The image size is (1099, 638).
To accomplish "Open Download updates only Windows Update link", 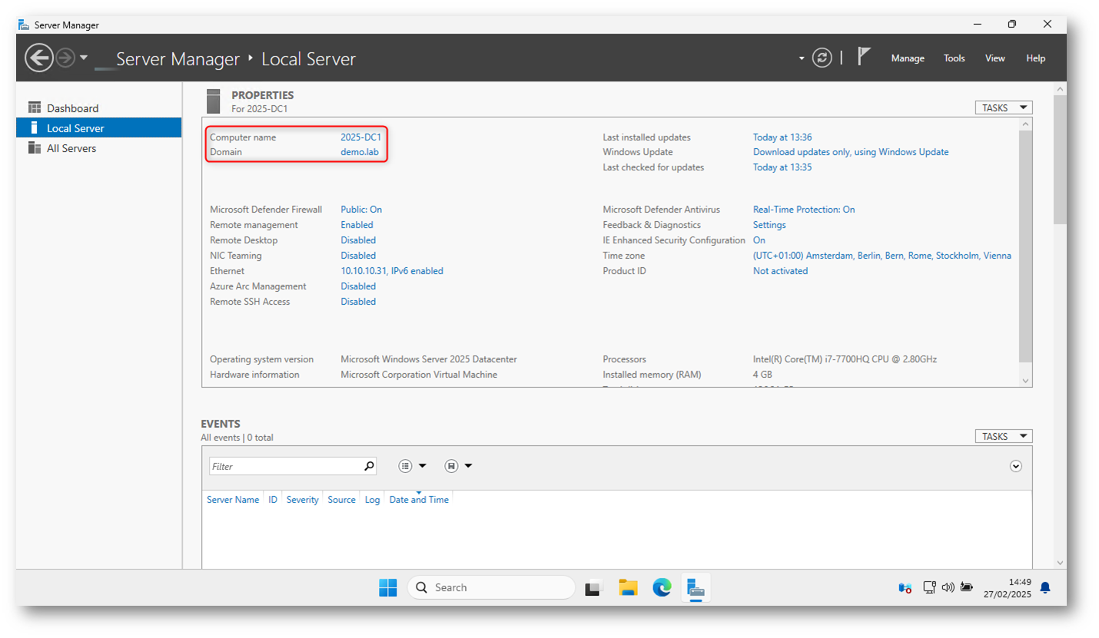I will pos(851,152).
